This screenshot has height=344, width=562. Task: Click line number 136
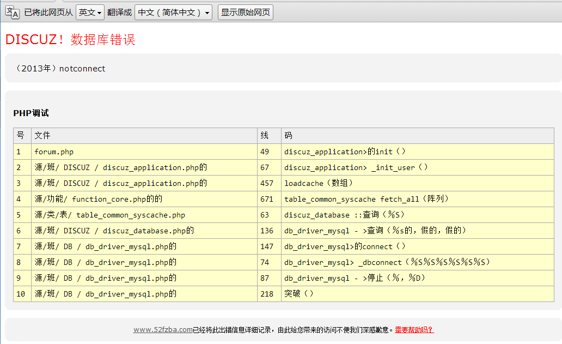click(x=269, y=231)
